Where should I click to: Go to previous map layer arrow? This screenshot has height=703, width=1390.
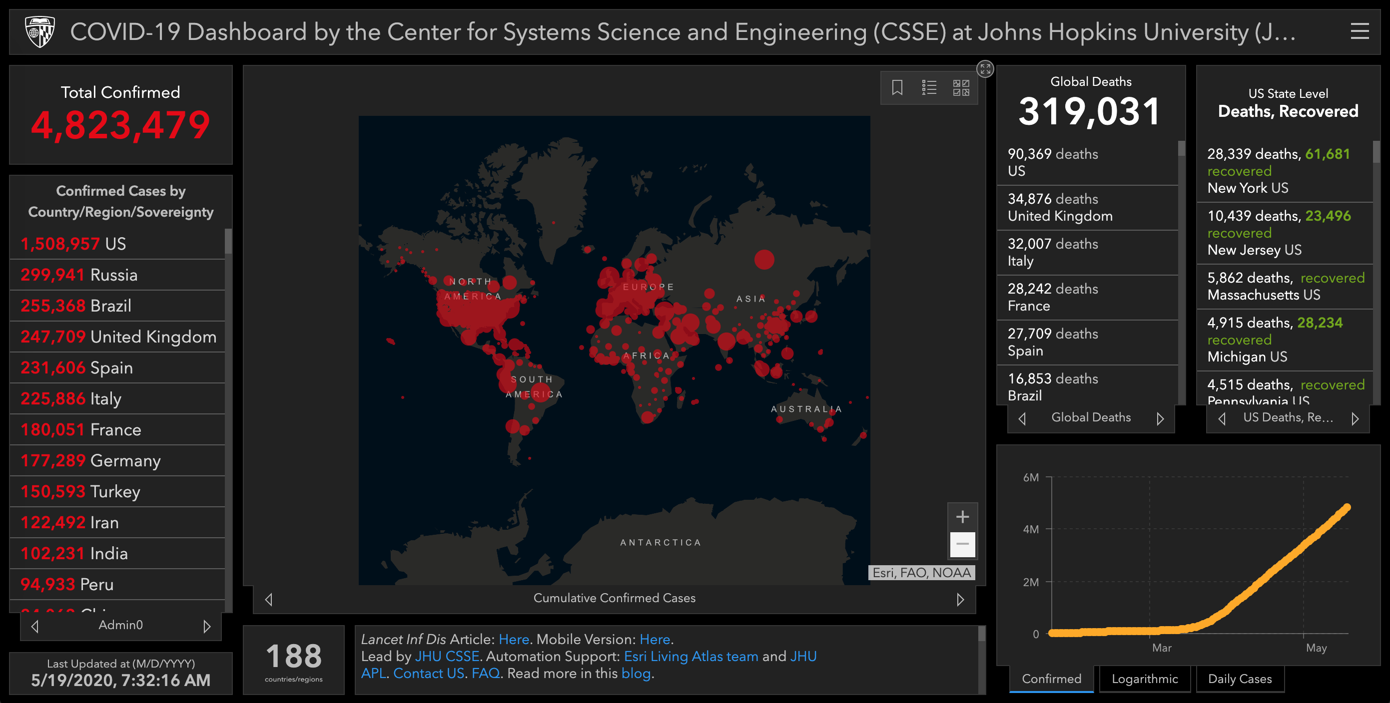269,599
